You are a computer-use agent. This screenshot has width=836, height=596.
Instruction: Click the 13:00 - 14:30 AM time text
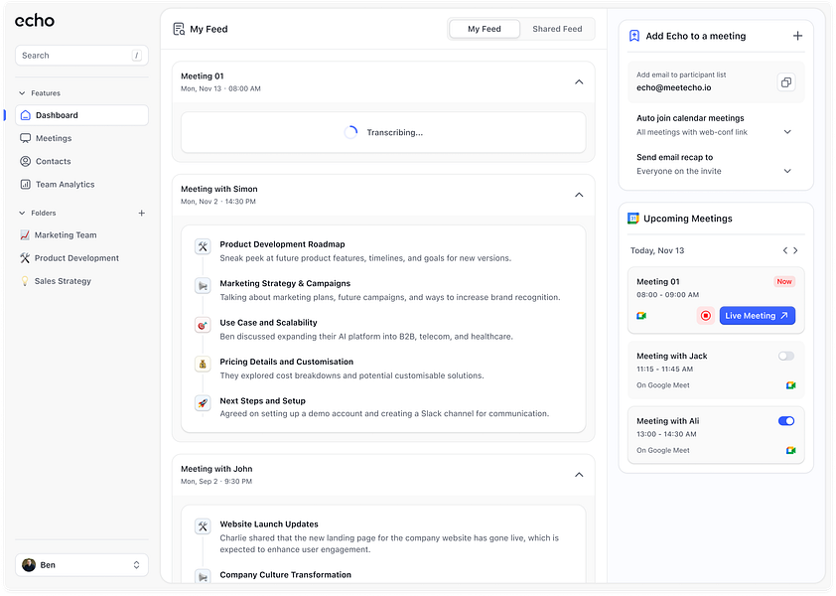tap(666, 434)
